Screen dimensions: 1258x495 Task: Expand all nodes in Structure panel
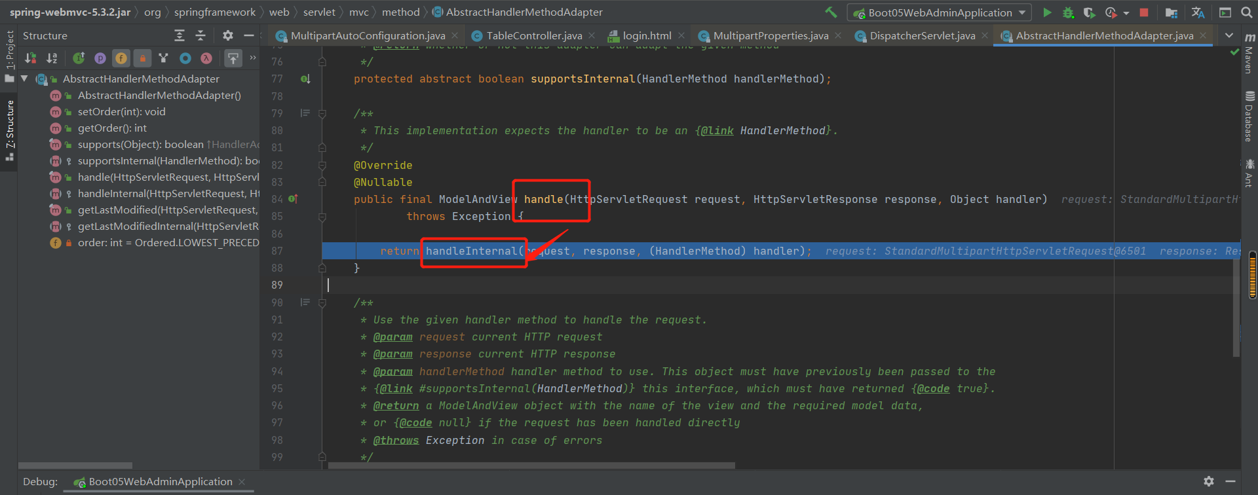[180, 35]
